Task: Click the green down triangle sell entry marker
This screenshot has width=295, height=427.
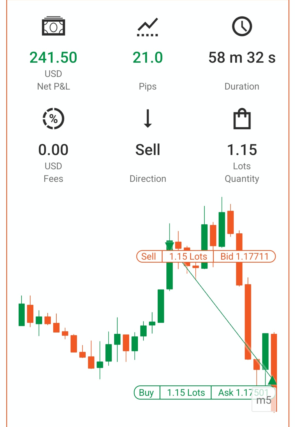Action: (x=170, y=246)
